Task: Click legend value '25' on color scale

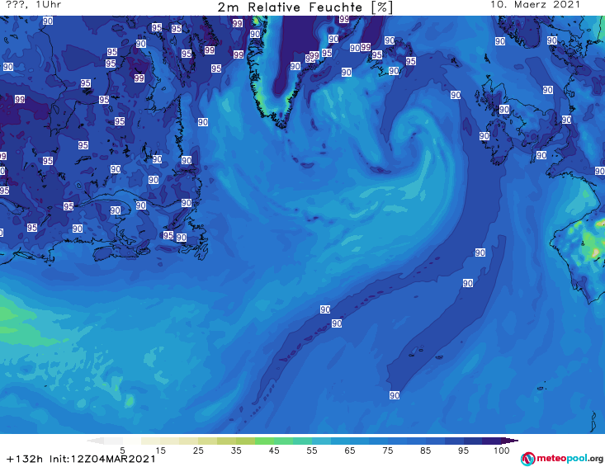Action: [x=198, y=450]
